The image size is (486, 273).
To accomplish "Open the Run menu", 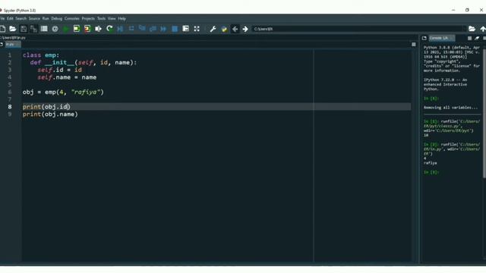I will pos(46,18).
